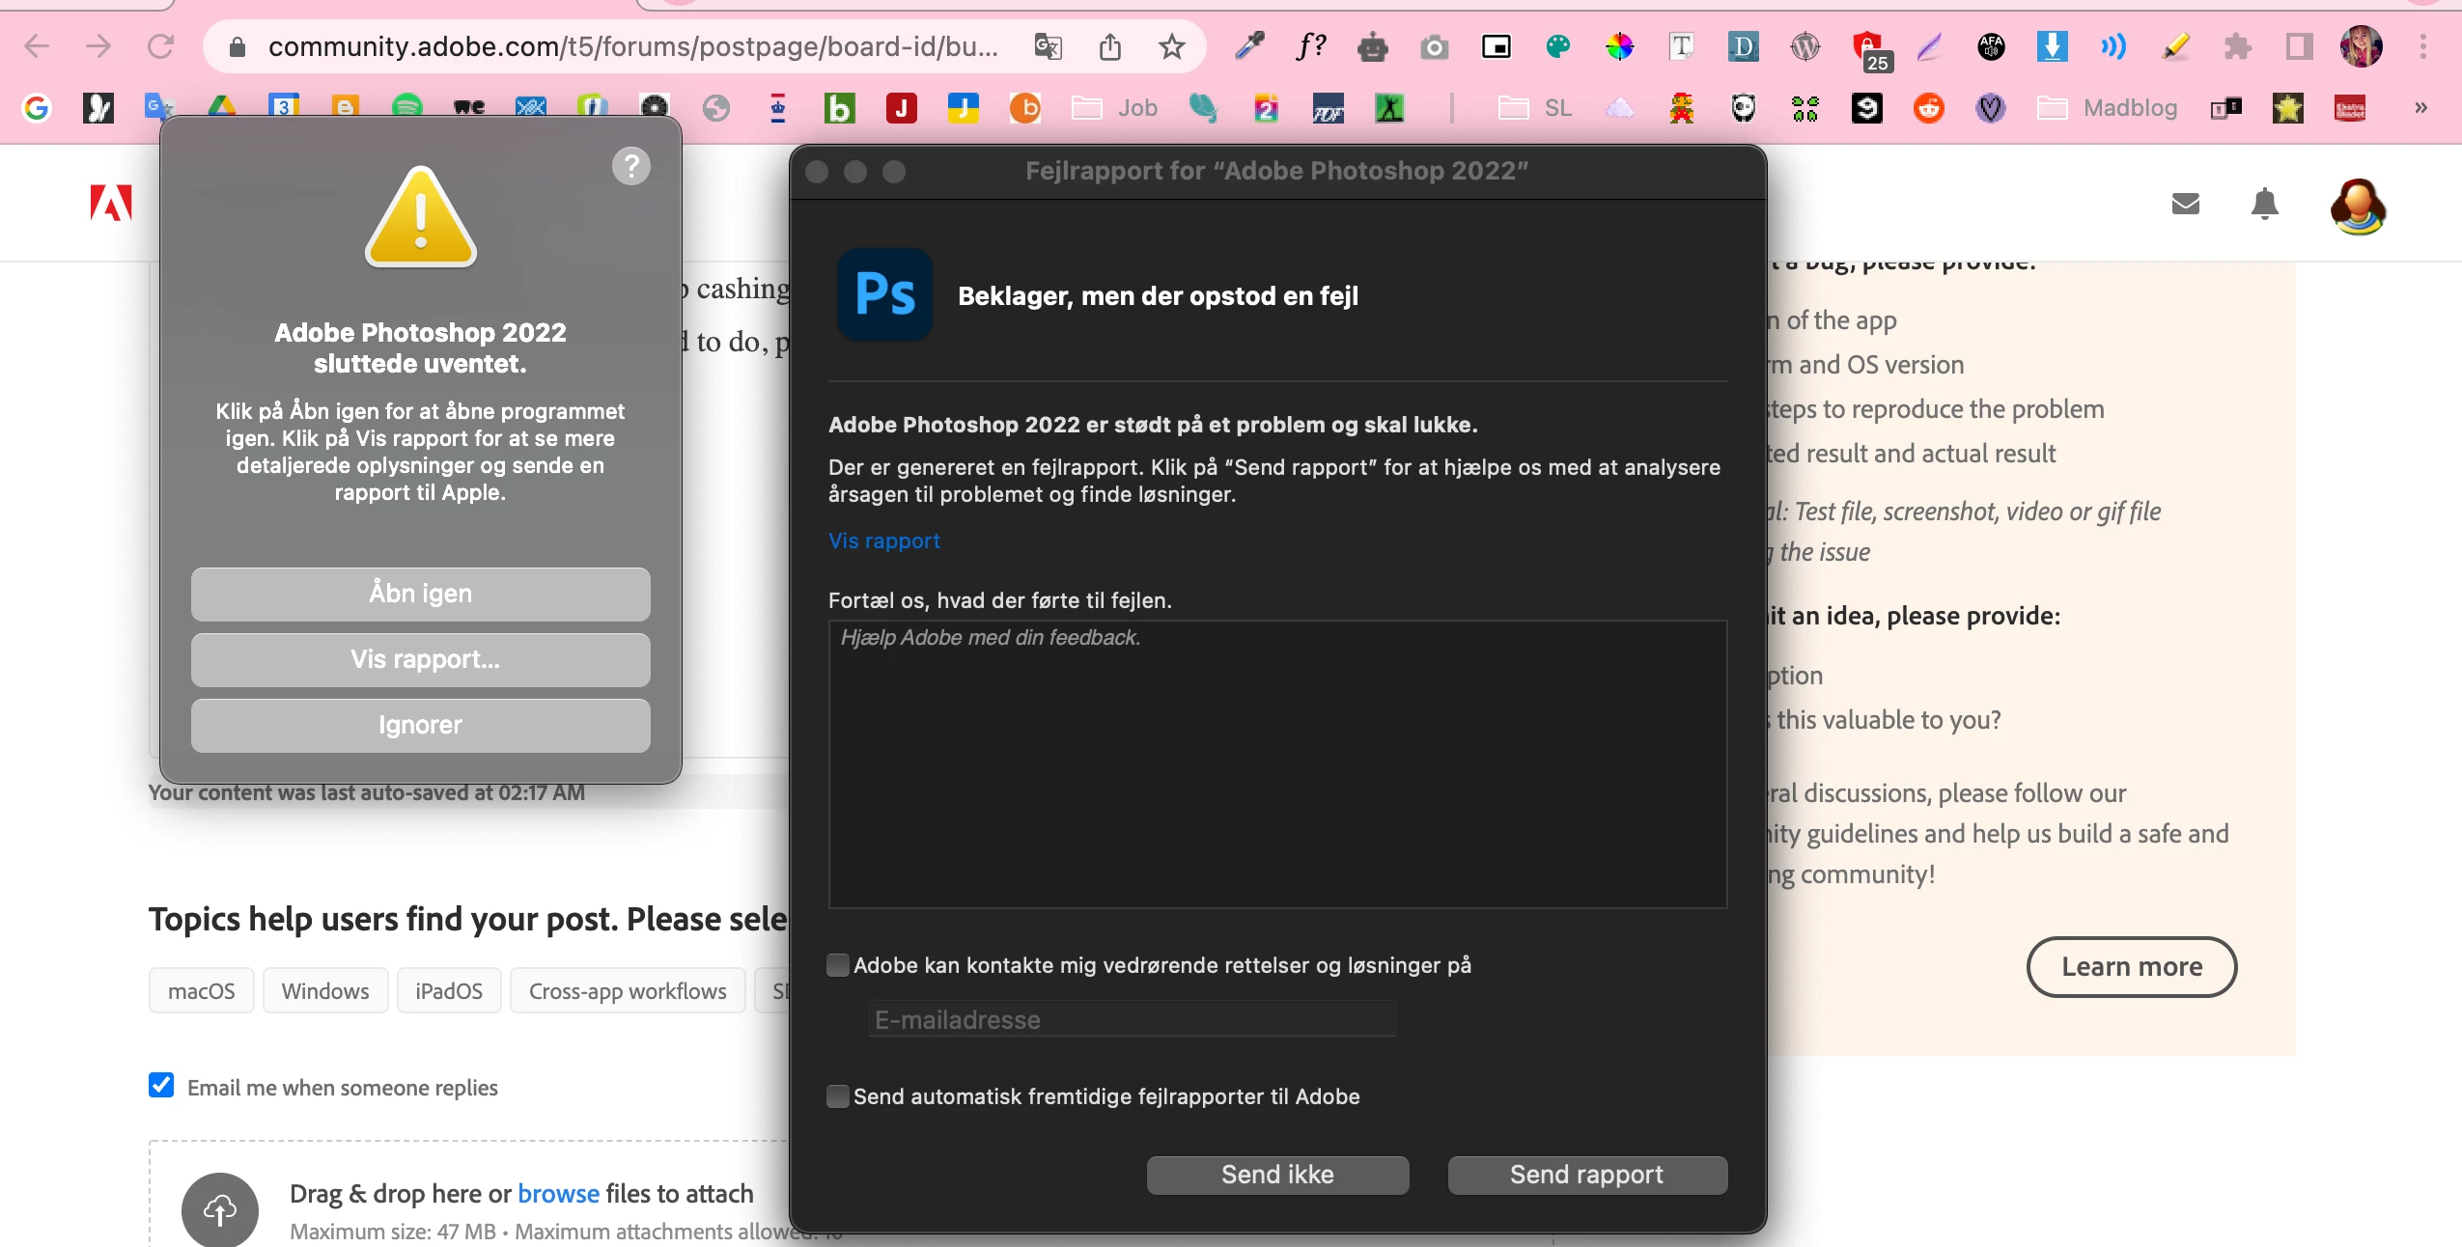Image resolution: width=2462 pixels, height=1247 pixels.
Task: Click the help question mark in crash dialog
Action: pos(631,166)
